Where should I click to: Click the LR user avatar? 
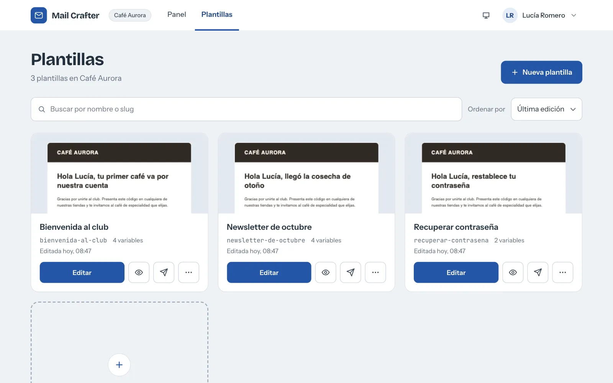click(x=510, y=15)
